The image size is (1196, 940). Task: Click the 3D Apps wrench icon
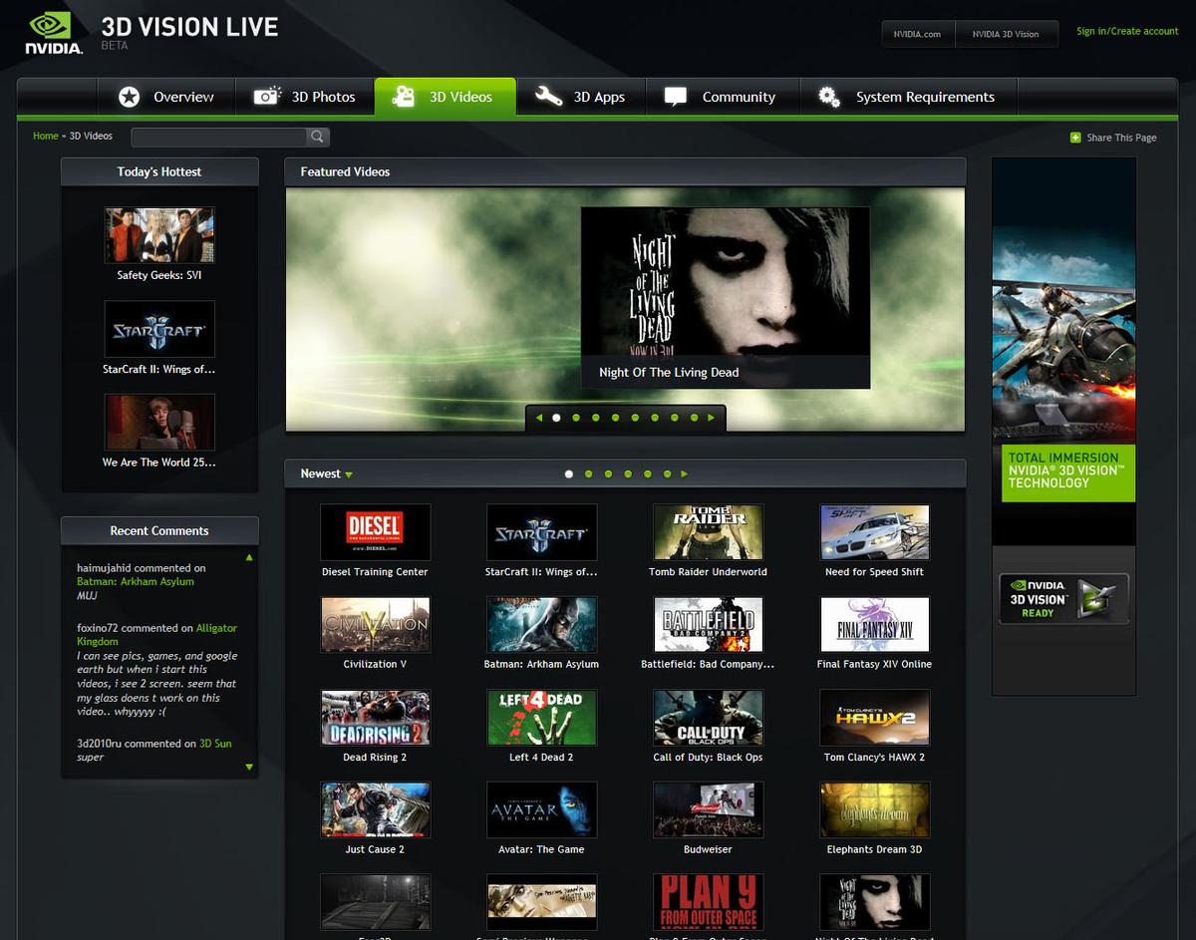point(548,96)
